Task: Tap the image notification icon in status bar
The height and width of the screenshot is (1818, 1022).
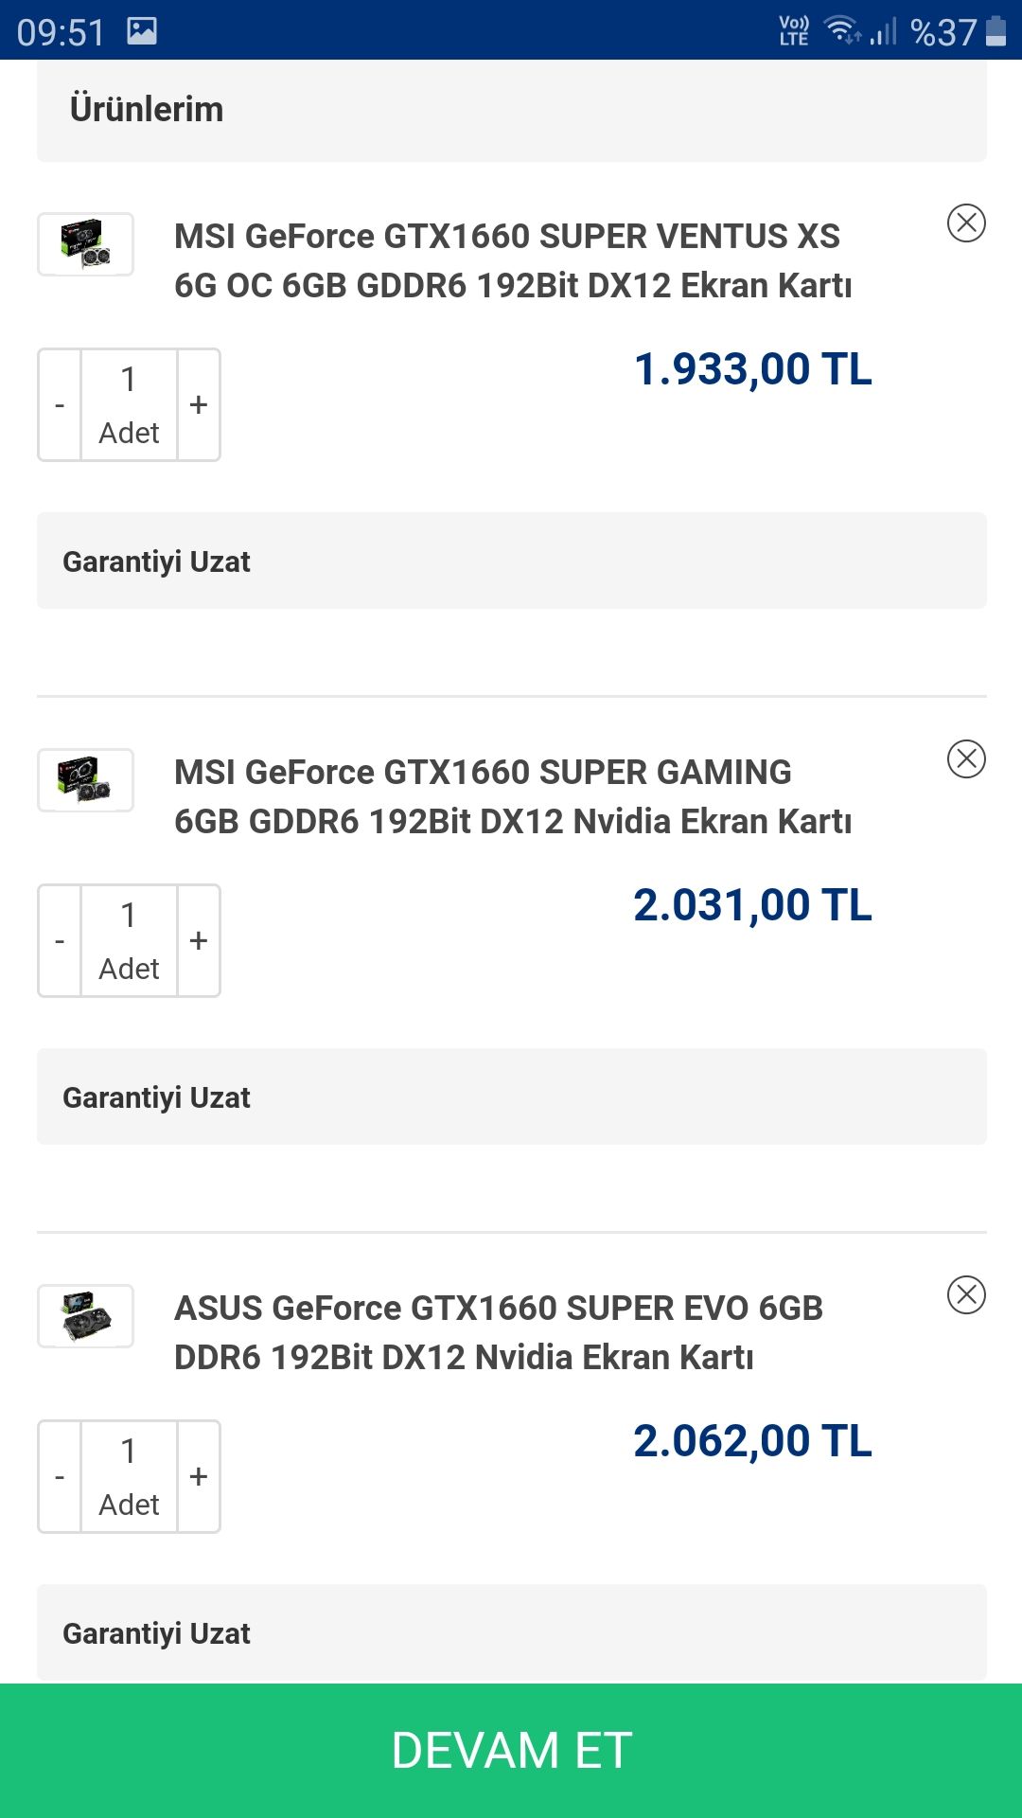Action: click(142, 31)
